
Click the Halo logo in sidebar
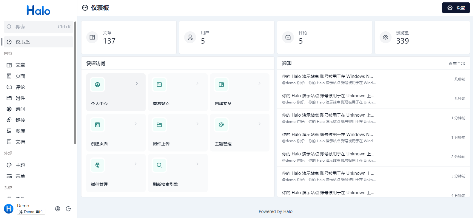tap(38, 11)
